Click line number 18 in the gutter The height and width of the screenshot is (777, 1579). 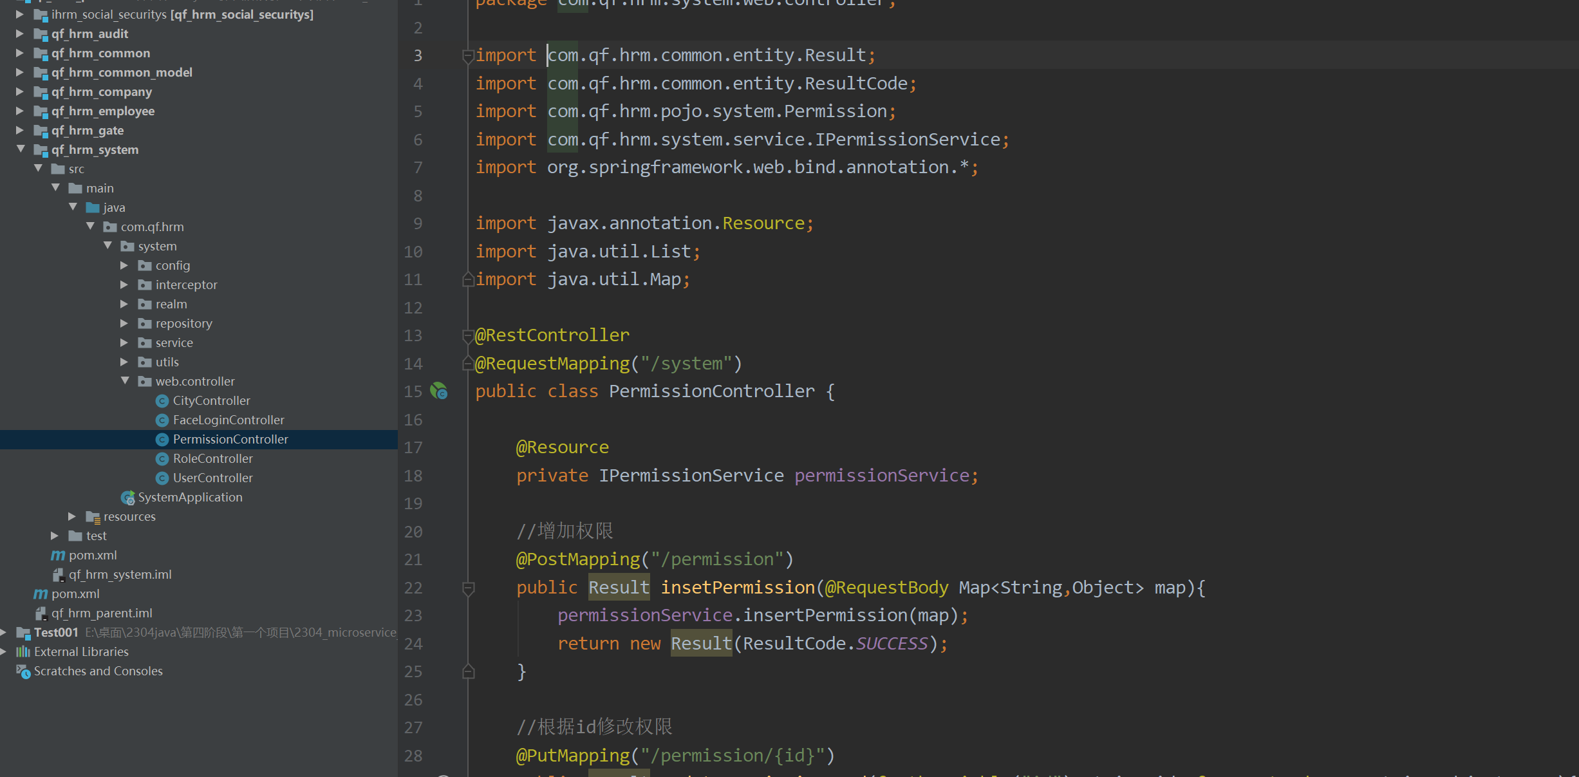click(x=413, y=476)
